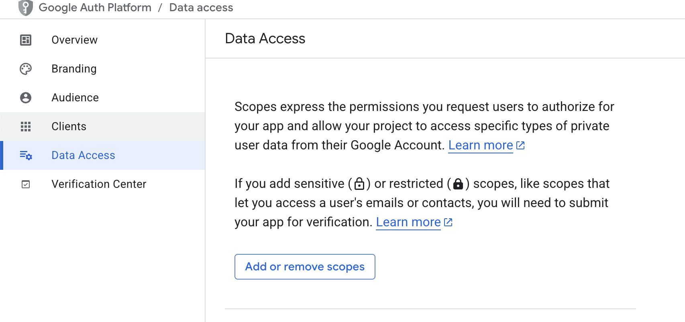Viewport: 685px width, 322px height.
Task: Click external-link icon after first Learn more
Action: (x=520, y=145)
